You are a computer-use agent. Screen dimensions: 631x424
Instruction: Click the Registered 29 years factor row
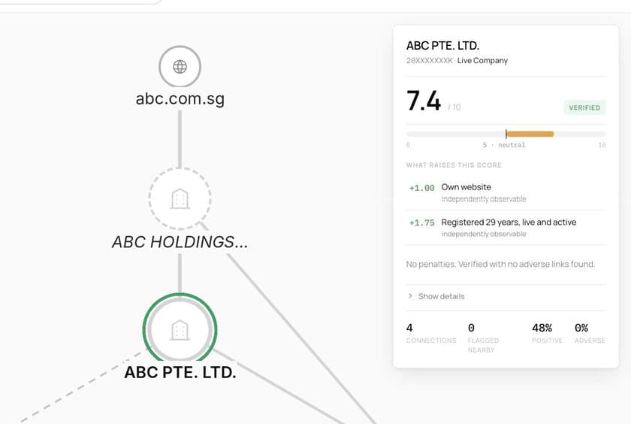(x=506, y=228)
